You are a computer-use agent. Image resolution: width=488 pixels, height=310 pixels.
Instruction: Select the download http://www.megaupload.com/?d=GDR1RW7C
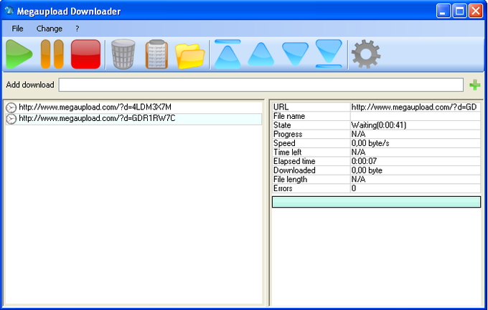pyautogui.click(x=97, y=118)
